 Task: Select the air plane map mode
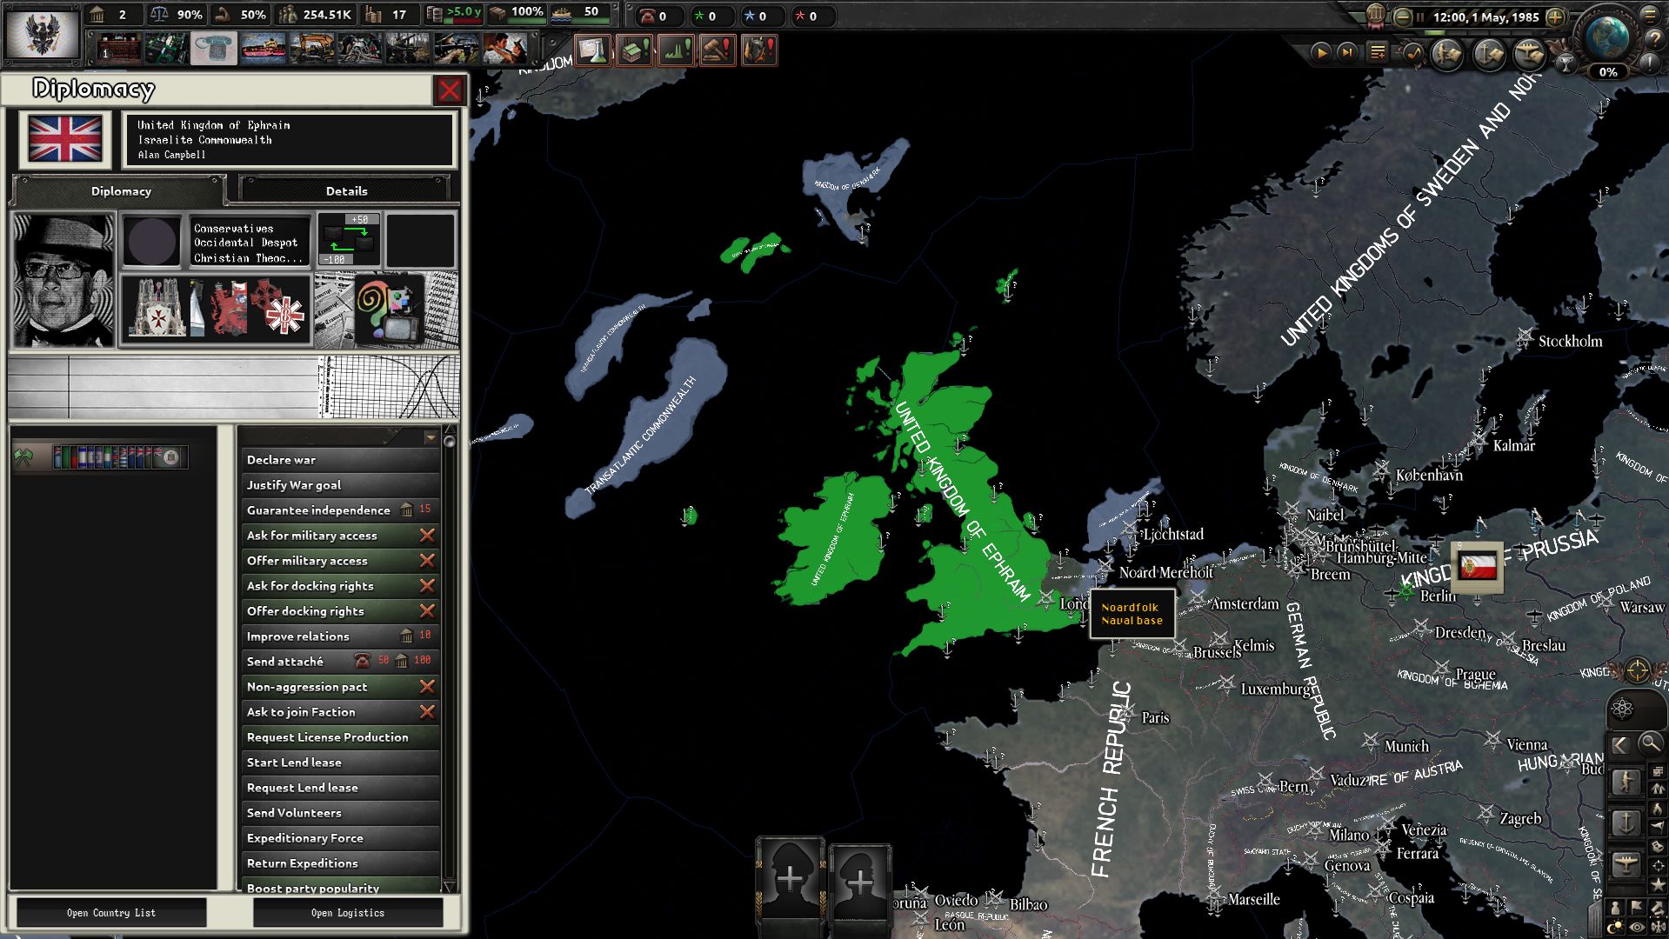point(1626,864)
